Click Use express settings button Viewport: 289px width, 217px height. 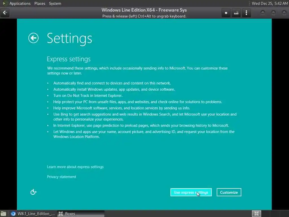(191, 192)
